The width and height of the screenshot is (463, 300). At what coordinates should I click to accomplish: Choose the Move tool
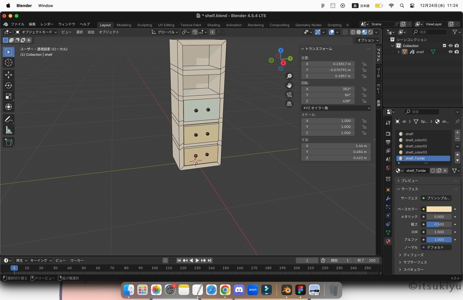point(8,75)
